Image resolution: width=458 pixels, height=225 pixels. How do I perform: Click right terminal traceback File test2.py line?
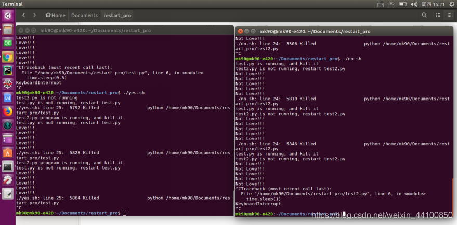point(333,194)
